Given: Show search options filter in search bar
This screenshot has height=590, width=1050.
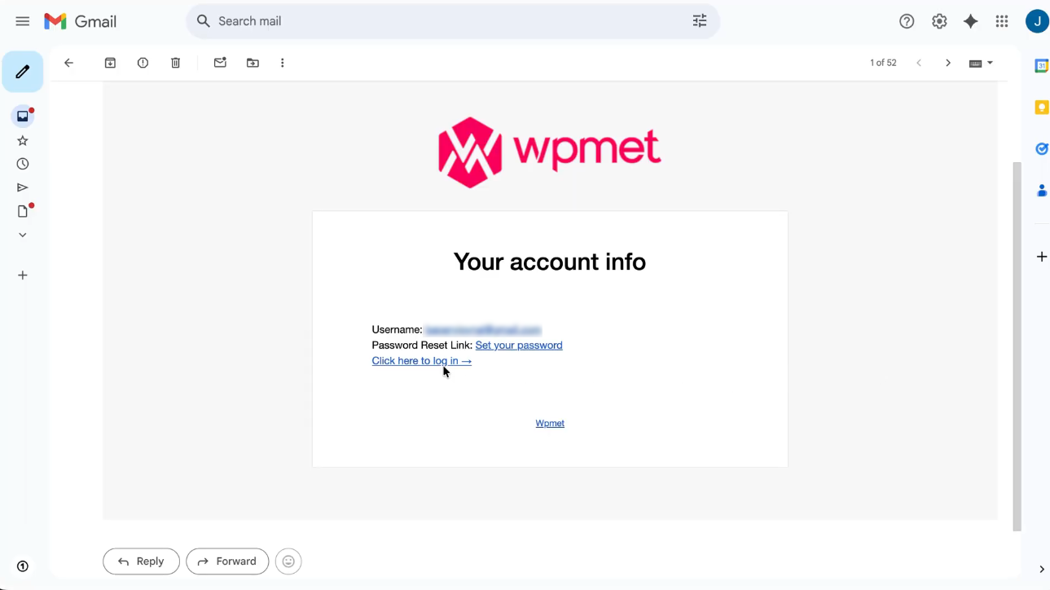Looking at the screenshot, I should (x=700, y=21).
